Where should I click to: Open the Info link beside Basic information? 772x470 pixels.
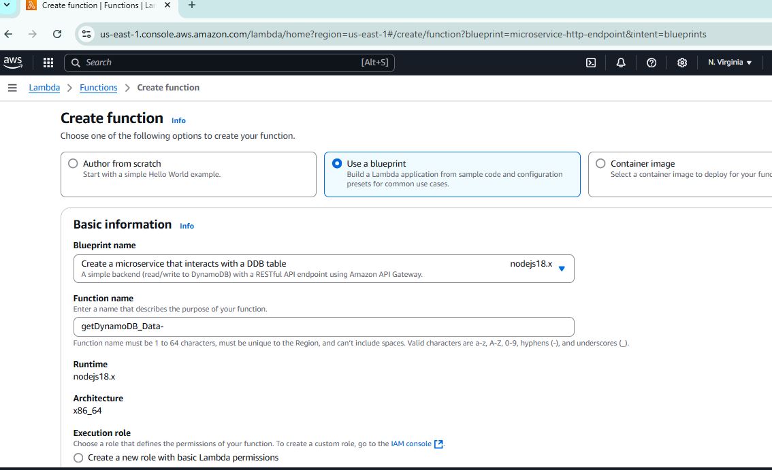tap(187, 226)
